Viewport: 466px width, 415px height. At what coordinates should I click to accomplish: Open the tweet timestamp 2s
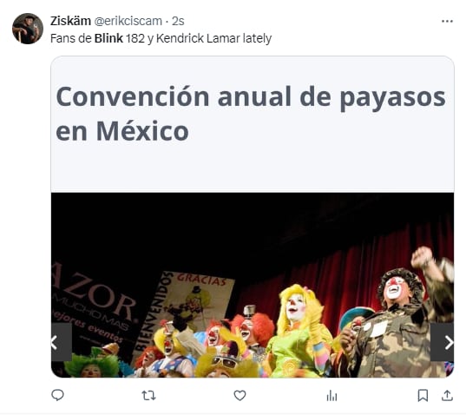click(178, 21)
